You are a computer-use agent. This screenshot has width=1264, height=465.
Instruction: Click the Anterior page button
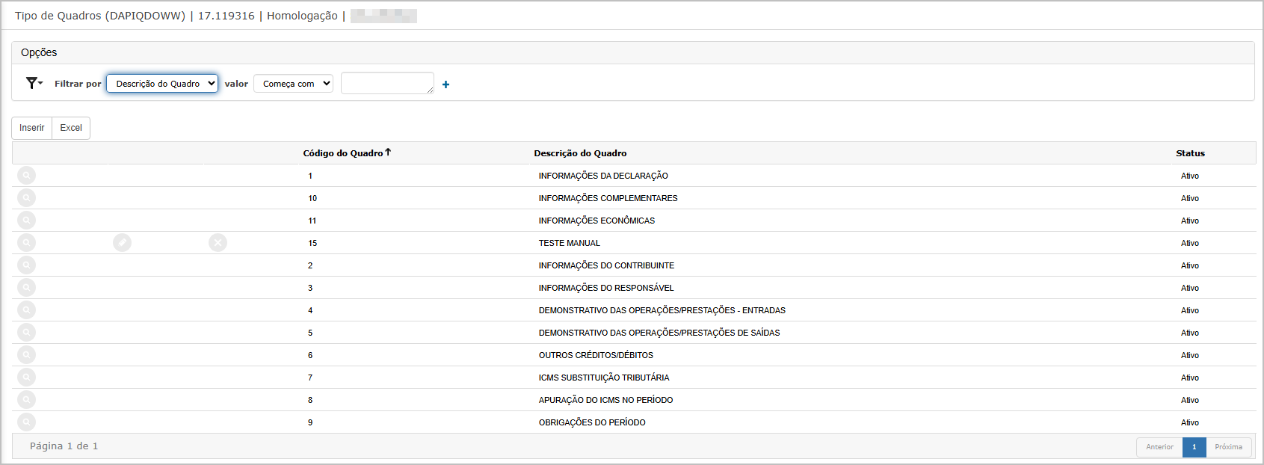click(1159, 447)
